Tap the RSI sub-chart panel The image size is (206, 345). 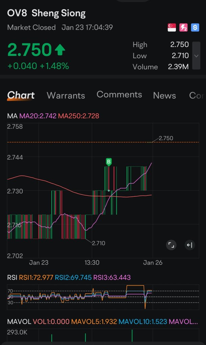(103, 297)
